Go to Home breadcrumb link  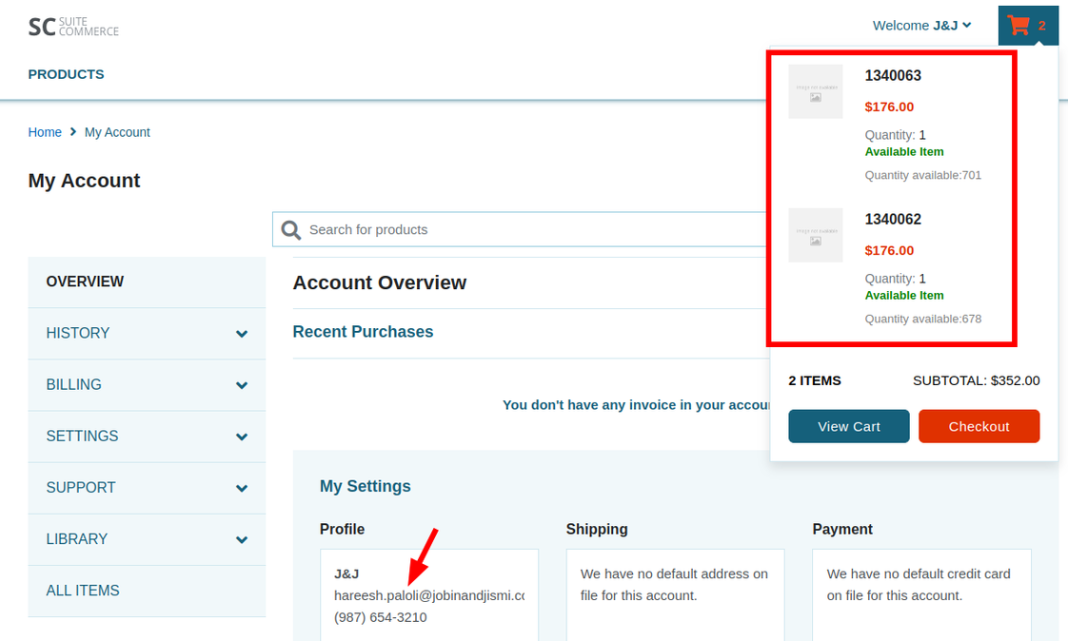pyautogui.click(x=45, y=132)
